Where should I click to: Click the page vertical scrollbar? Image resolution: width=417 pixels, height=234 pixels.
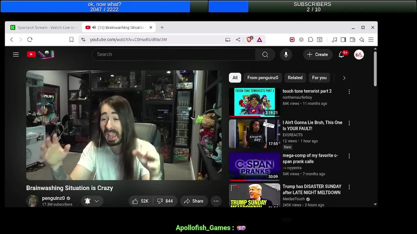pos(375,69)
